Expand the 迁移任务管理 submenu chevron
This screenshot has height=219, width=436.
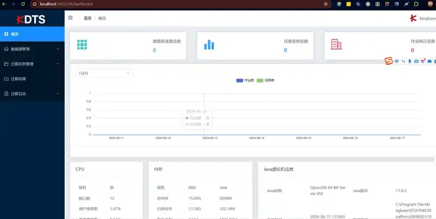click(58, 64)
